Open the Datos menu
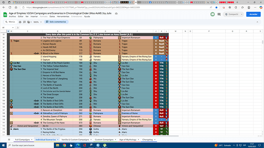Screen dimensions: 264x148 [52, 16]
